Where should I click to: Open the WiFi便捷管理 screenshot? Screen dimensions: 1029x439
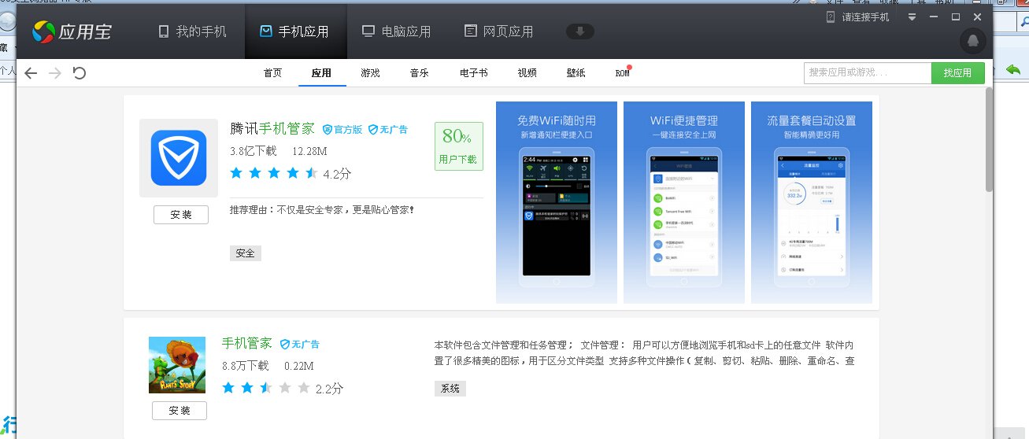[x=684, y=202]
